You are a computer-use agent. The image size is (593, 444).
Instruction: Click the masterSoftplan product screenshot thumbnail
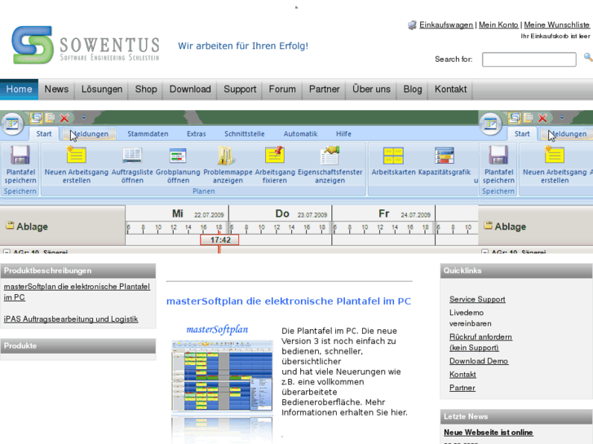[x=222, y=376]
